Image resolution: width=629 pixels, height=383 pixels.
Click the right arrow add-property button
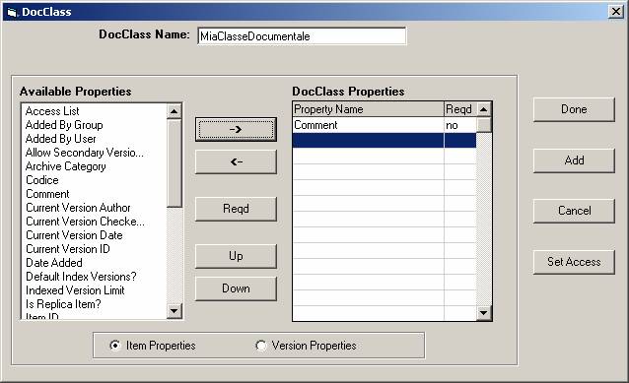click(236, 129)
